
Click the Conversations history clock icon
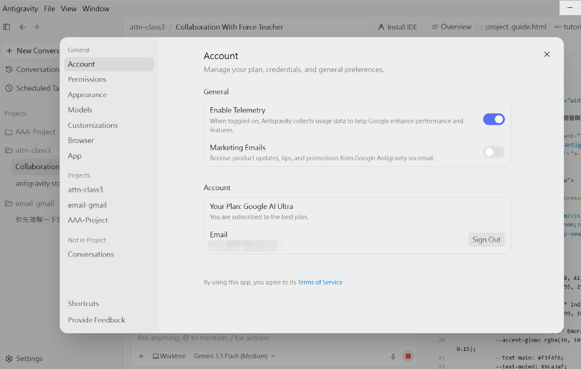coord(9,69)
